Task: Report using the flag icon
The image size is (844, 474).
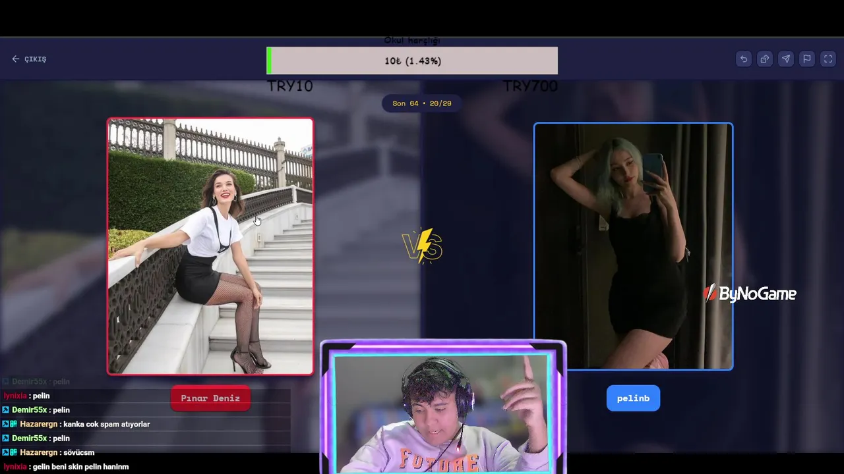Action: point(807,59)
